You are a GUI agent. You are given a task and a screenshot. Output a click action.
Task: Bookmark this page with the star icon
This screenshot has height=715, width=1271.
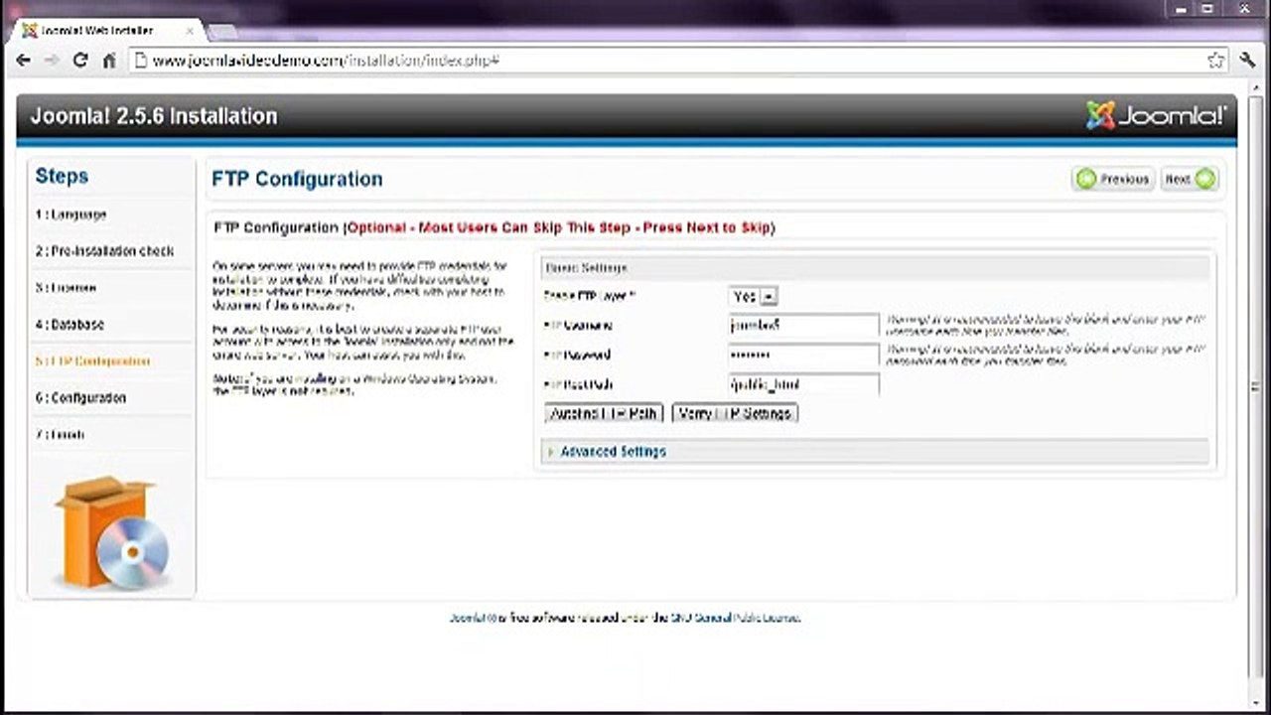pos(1215,61)
